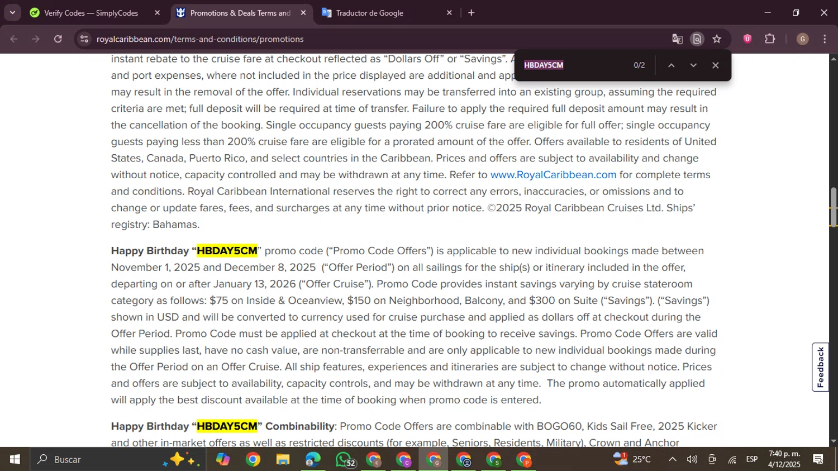
Task: Open the pink shield extension
Action: pos(747,39)
